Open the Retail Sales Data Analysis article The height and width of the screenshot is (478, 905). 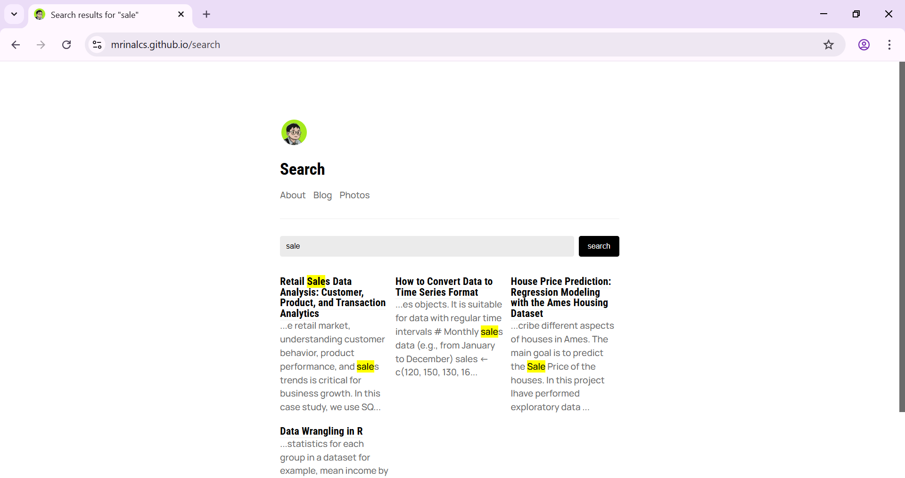(x=332, y=297)
